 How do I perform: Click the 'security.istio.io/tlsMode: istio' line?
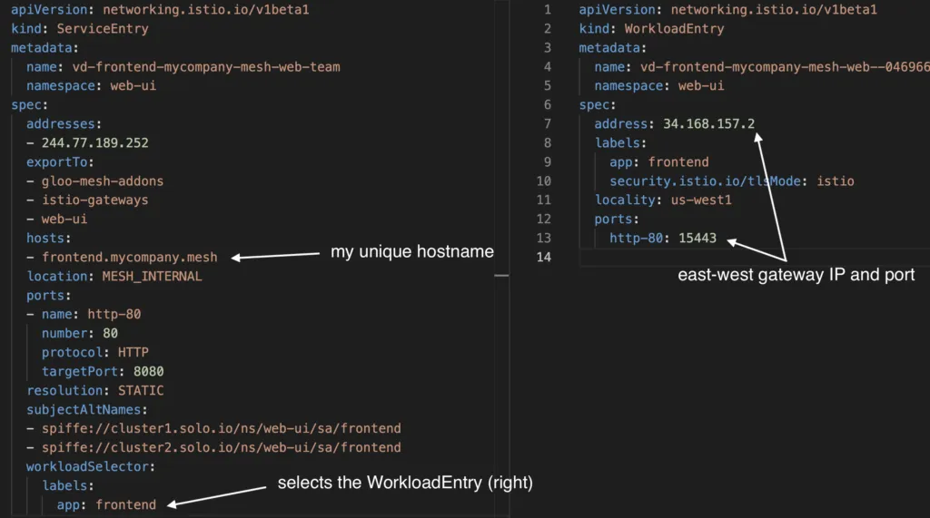click(x=732, y=181)
